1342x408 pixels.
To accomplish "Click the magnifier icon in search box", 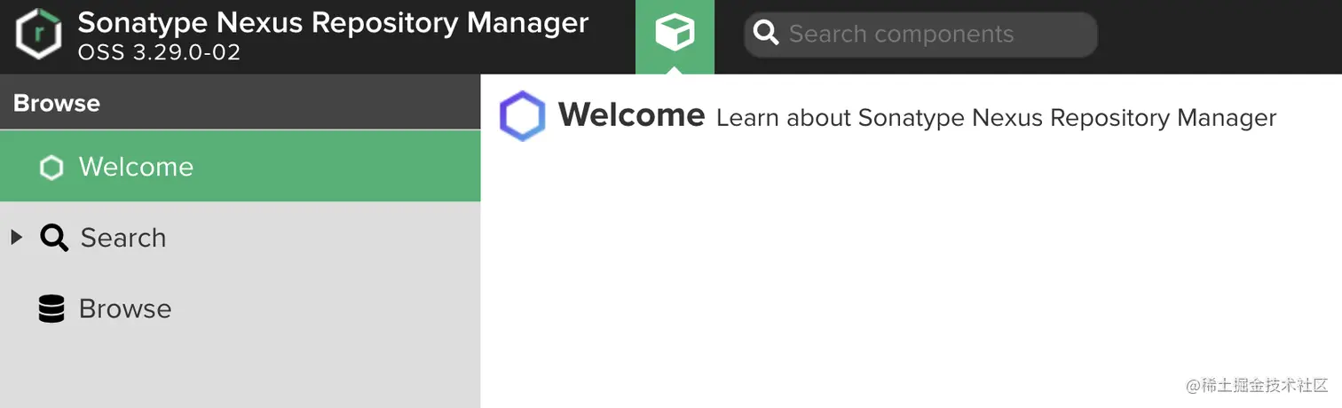I will [x=765, y=34].
